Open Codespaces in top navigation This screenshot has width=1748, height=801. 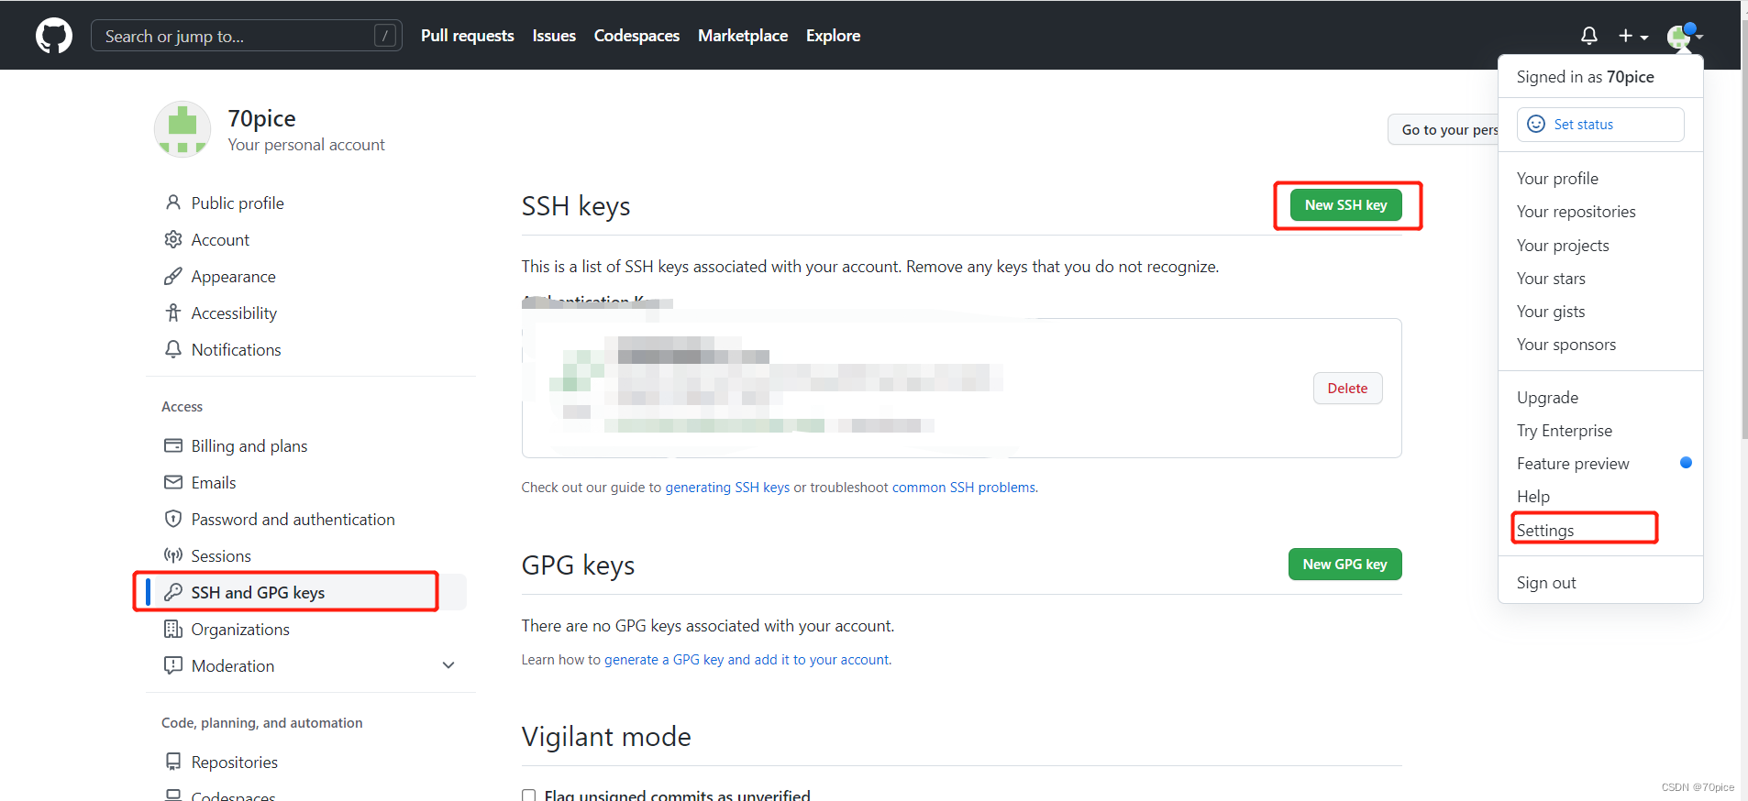click(x=636, y=36)
